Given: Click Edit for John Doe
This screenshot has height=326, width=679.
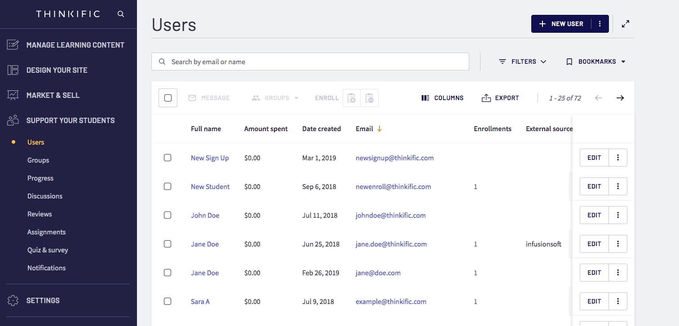Looking at the screenshot, I should [x=594, y=215].
